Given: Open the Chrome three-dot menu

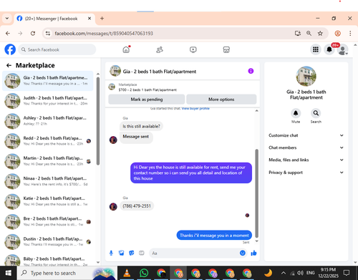Looking at the screenshot, I should (350, 33).
